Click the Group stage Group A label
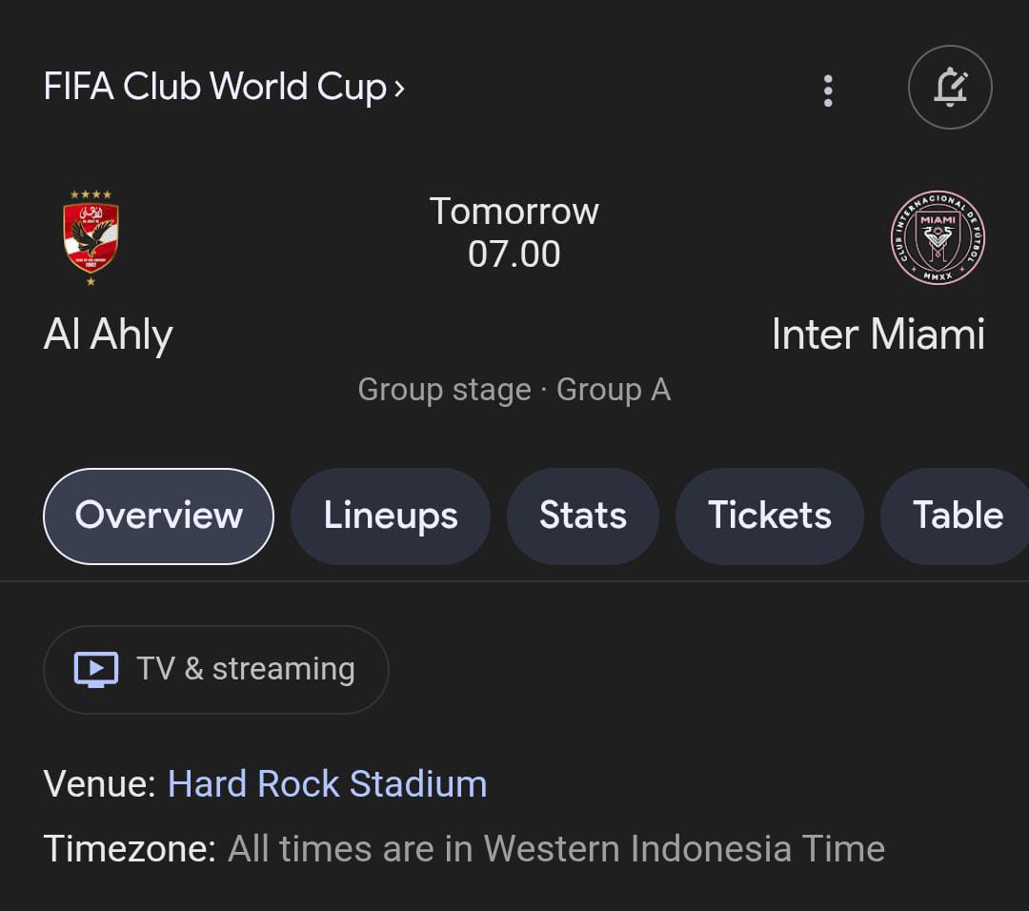The height and width of the screenshot is (911, 1029). 514,389
